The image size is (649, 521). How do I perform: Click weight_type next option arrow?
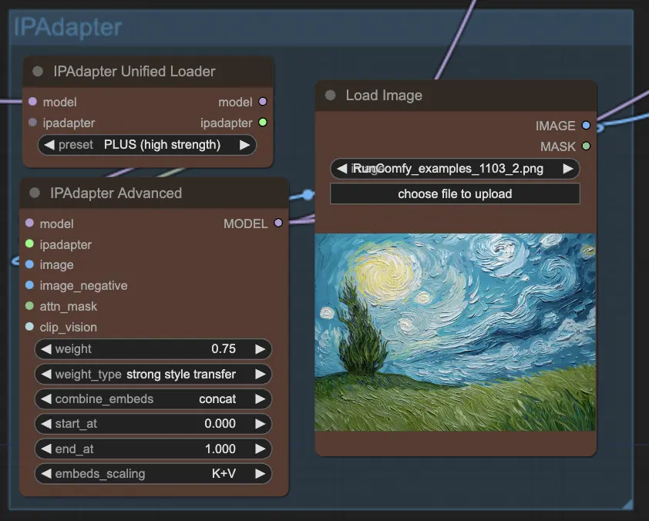(x=261, y=374)
